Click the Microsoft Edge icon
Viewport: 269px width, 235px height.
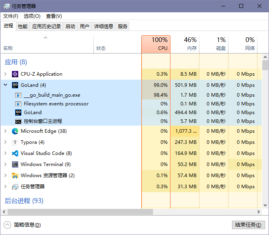coord(15,131)
